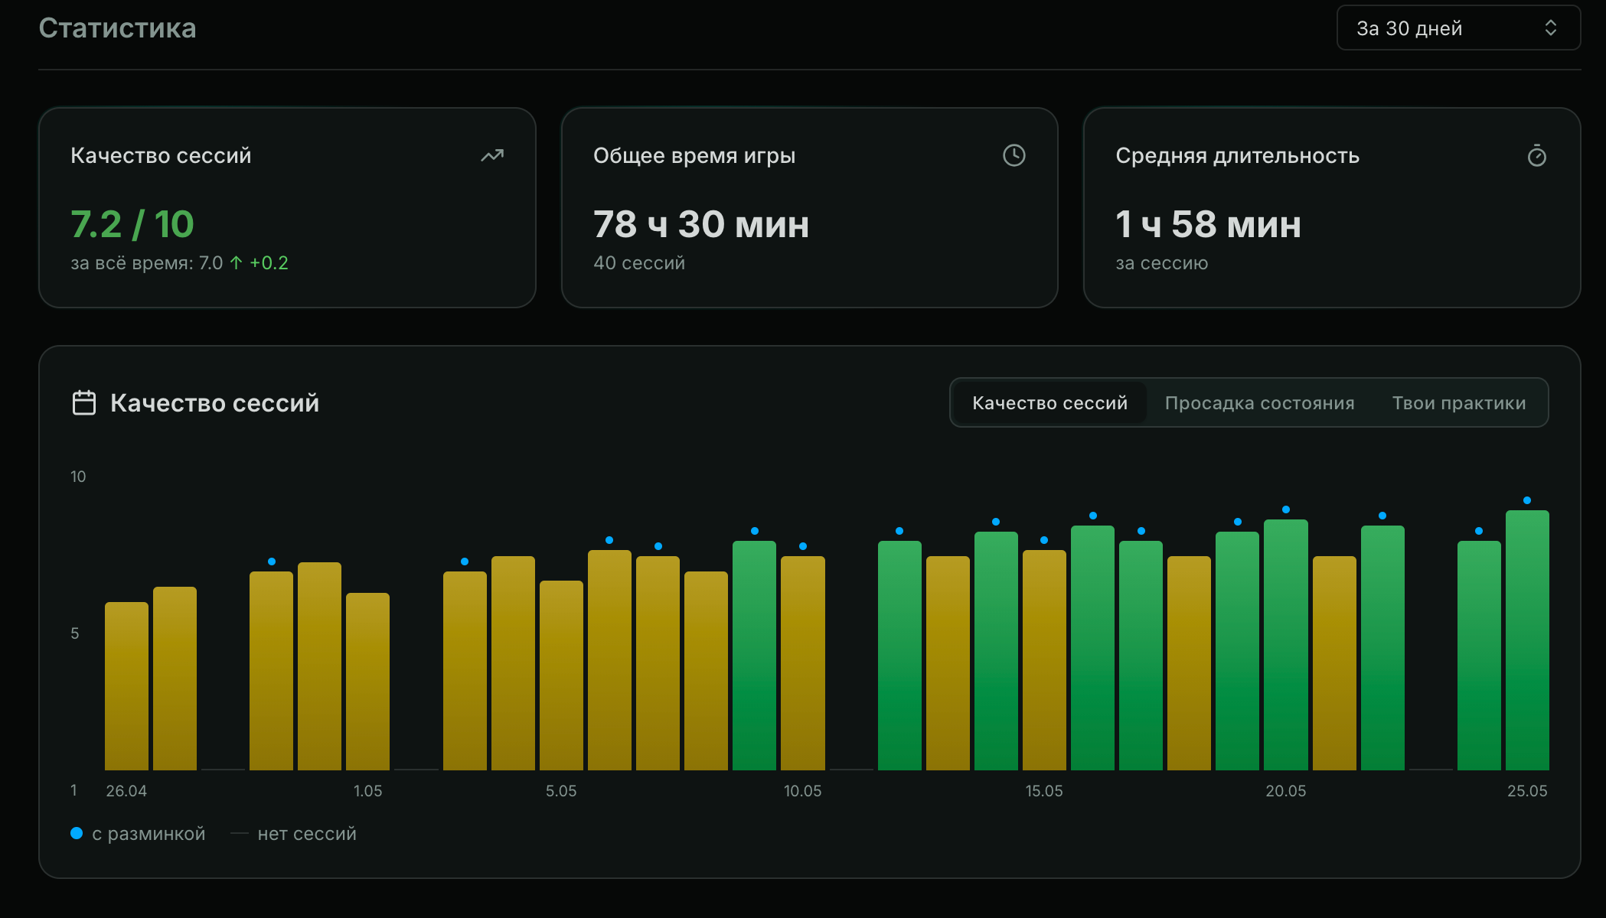This screenshot has width=1606, height=918.
Task: Click the blue dot legend marker 'с разминкой'
Action: tap(77, 833)
